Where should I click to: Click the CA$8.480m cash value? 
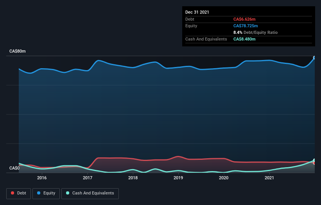[244, 39]
